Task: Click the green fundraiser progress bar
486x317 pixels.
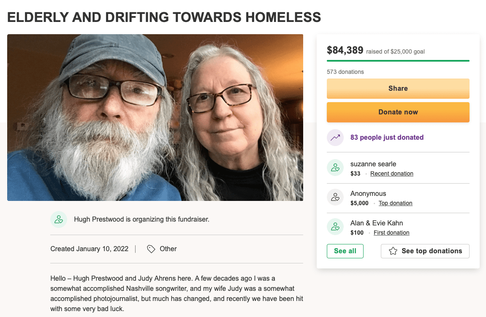Action: 398,60
